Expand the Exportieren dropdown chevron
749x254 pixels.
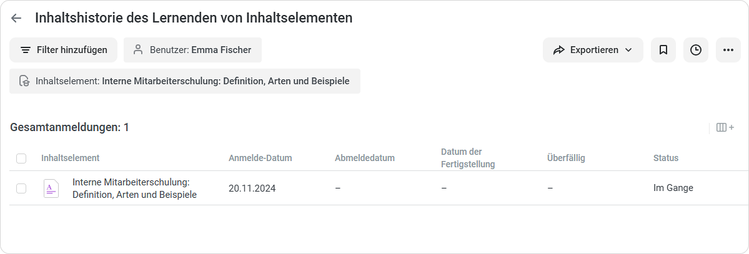pos(628,50)
